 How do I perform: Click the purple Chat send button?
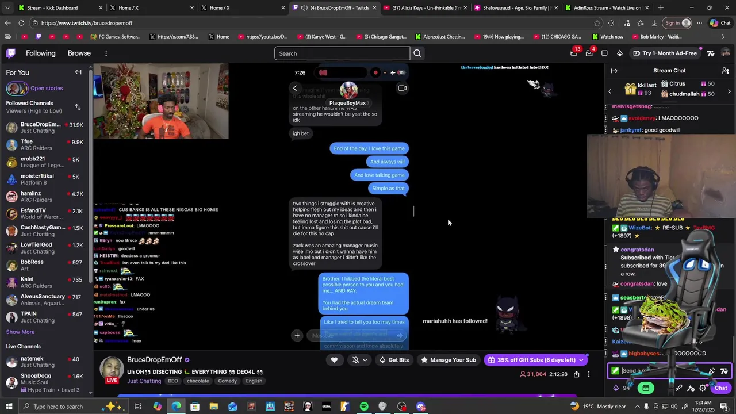[x=720, y=388]
